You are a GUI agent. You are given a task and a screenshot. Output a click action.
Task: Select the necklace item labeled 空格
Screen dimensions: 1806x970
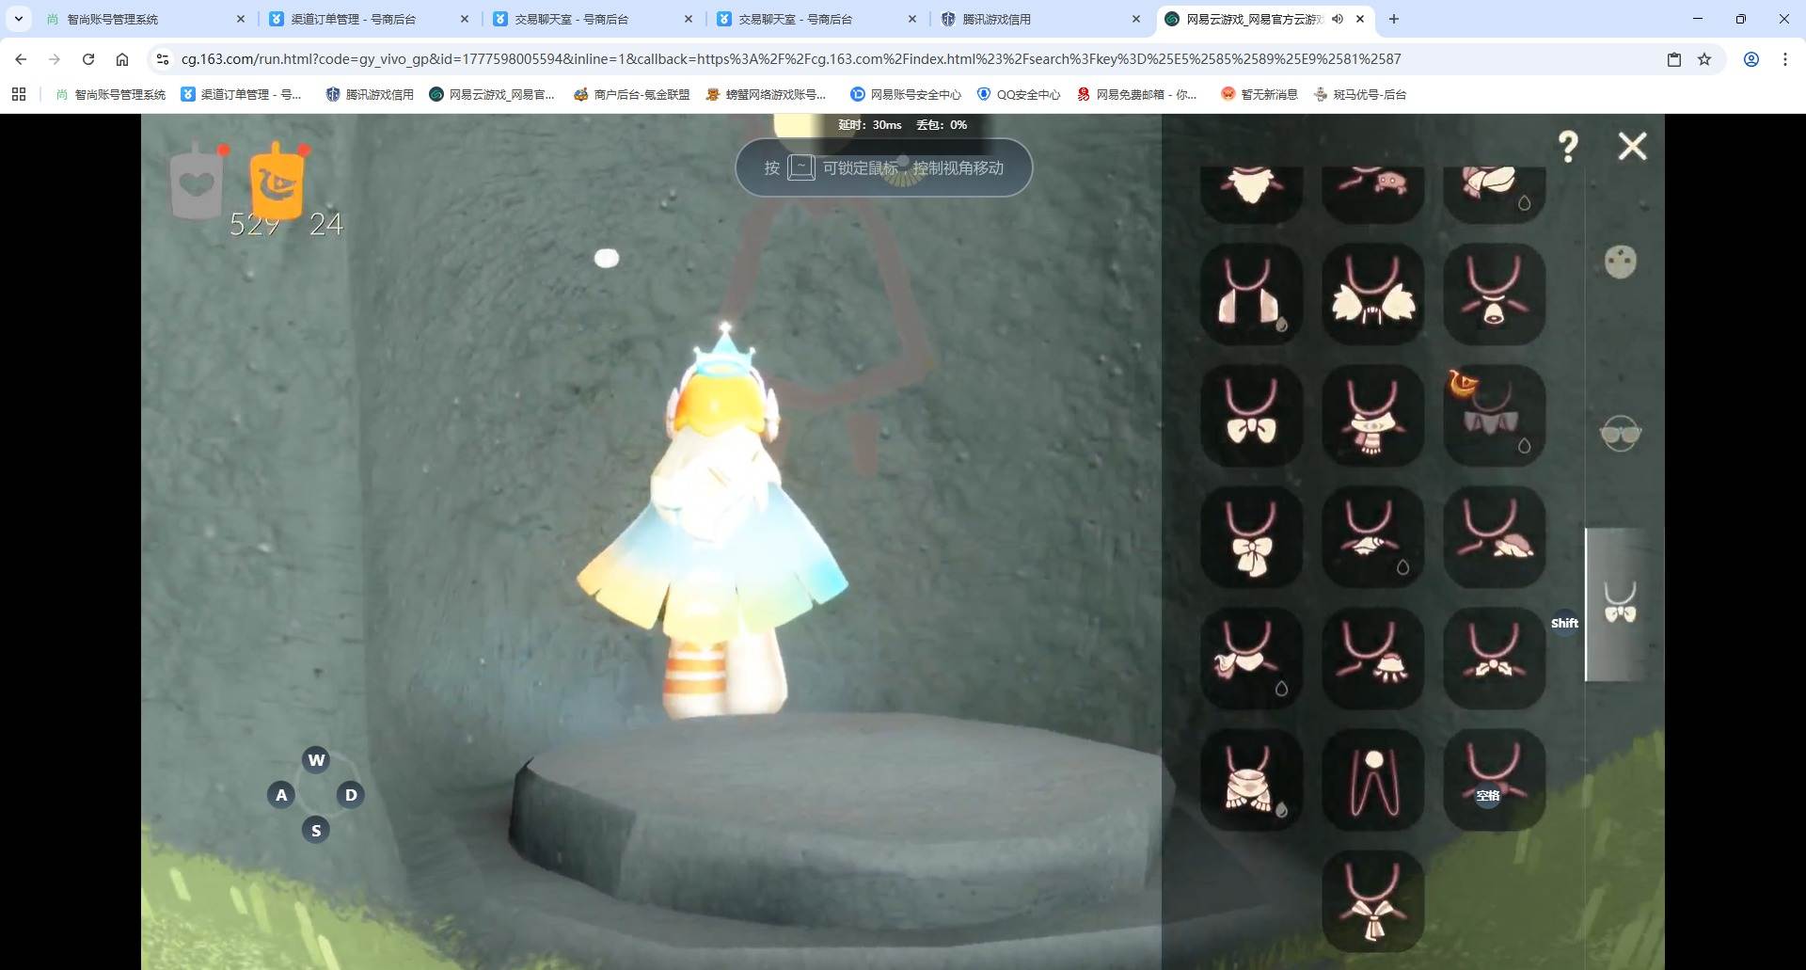1494,780
